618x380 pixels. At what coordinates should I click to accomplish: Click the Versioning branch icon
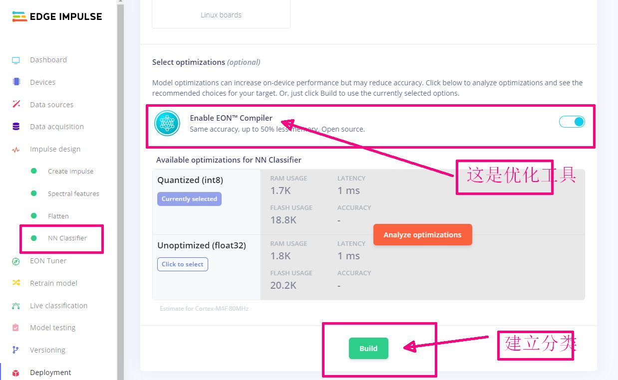point(16,350)
